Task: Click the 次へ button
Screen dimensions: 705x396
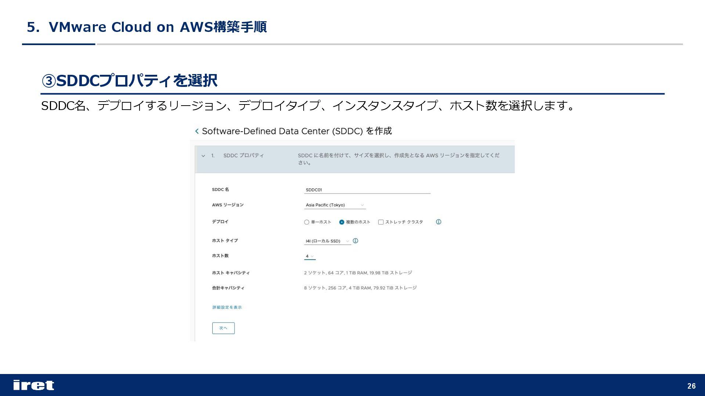Action: point(223,328)
